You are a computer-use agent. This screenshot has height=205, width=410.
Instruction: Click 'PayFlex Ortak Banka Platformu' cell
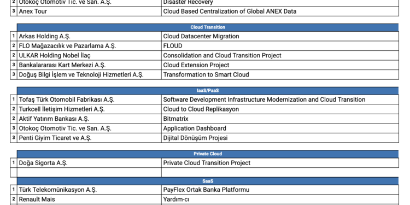coord(280,190)
